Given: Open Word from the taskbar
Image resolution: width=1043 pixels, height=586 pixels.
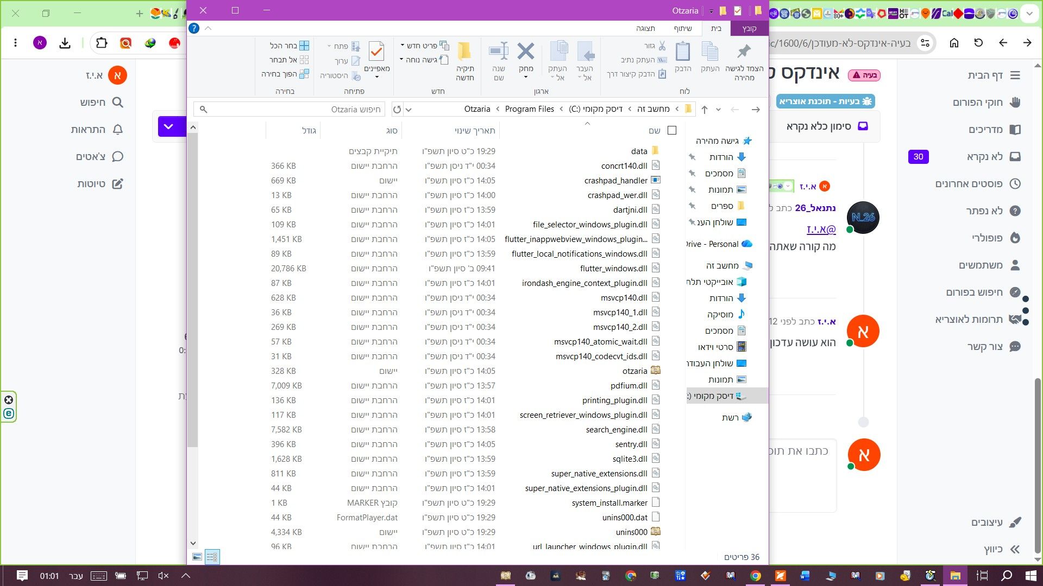Looking at the screenshot, I should (x=805, y=576).
